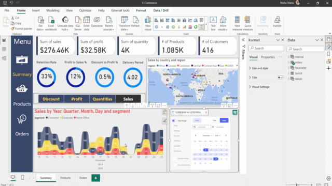Switch to Table view in left rail
The height and width of the screenshot is (186, 332).
4,49
